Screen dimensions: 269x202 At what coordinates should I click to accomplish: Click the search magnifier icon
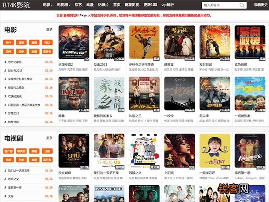tap(242, 5)
